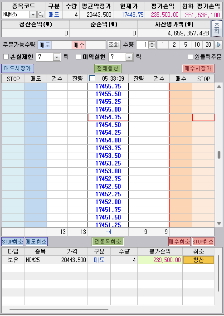Click the 매도취소 cancel sell button
The width and height of the screenshot is (224, 316).
(36, 242)
